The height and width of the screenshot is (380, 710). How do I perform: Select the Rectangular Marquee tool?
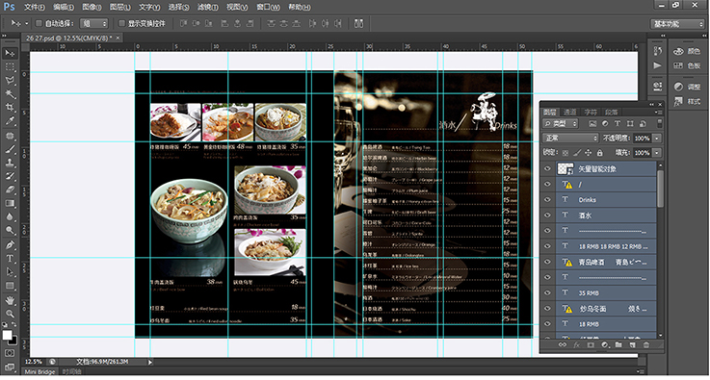[x=10, y=67]
